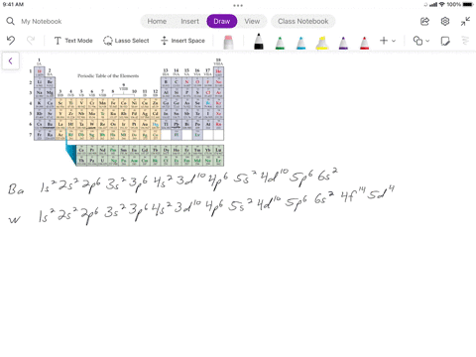Pick the blue pen

point(300,43)
